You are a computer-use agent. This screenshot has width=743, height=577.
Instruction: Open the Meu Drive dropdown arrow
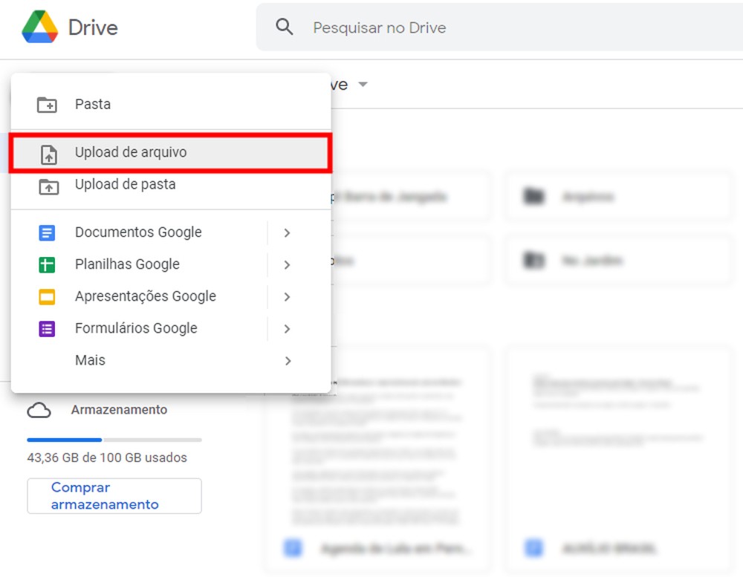click(363, 84)
